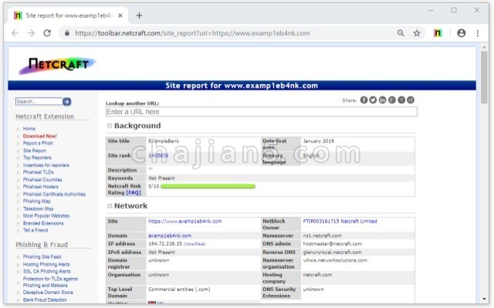Open a new browser tab
This screenshot has width=494, height=308.
139,15
